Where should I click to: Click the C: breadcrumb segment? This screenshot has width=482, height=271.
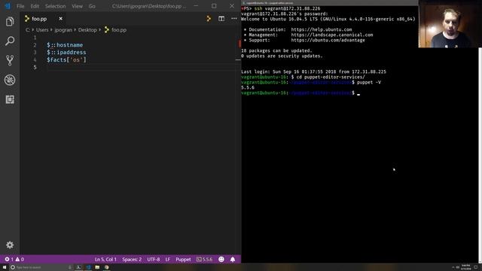click(x=28, y=30)
